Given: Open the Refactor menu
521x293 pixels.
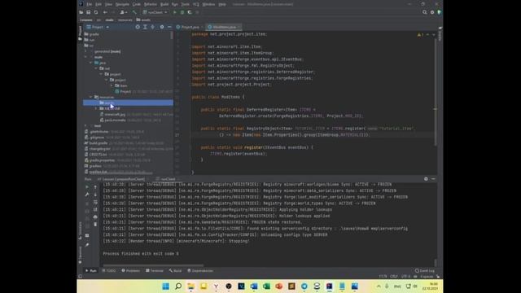Looking at the screenshot, I should [x=150, y=4].
